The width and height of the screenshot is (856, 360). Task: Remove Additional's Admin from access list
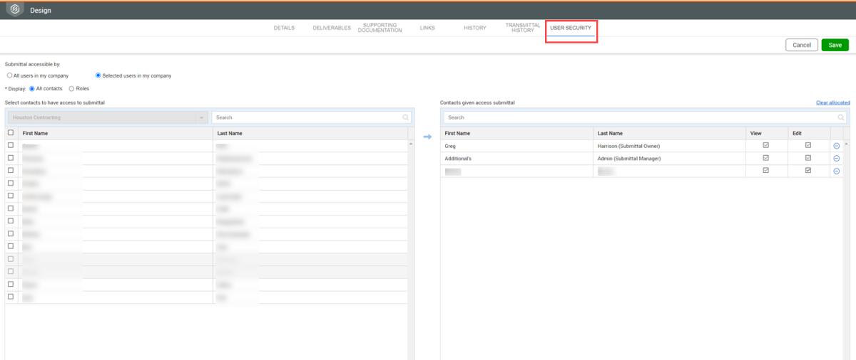(836, 158)
